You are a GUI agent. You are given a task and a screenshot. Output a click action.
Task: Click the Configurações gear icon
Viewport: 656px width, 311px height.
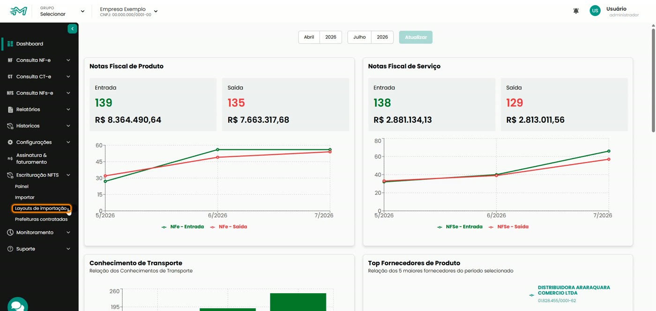10,142
